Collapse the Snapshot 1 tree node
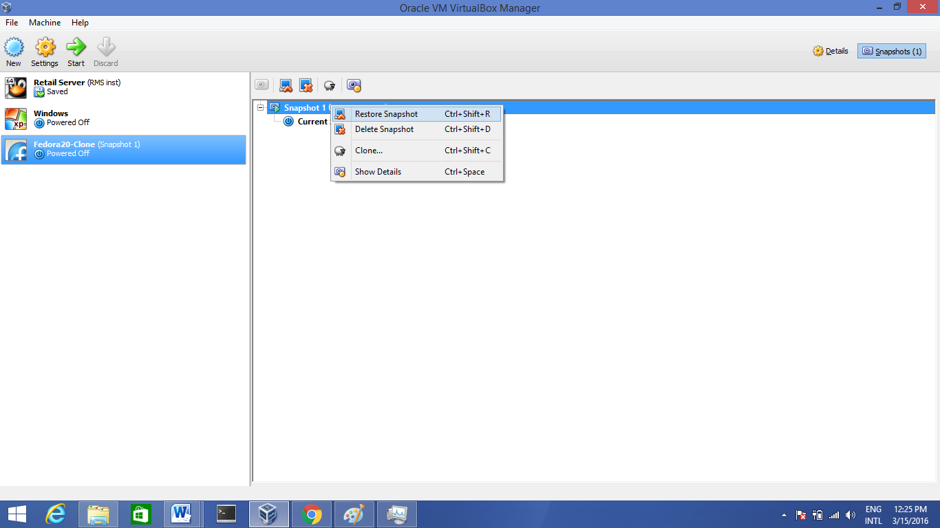Image resolution: width=940 pixels, height=528 pixels. coord(261,107)
